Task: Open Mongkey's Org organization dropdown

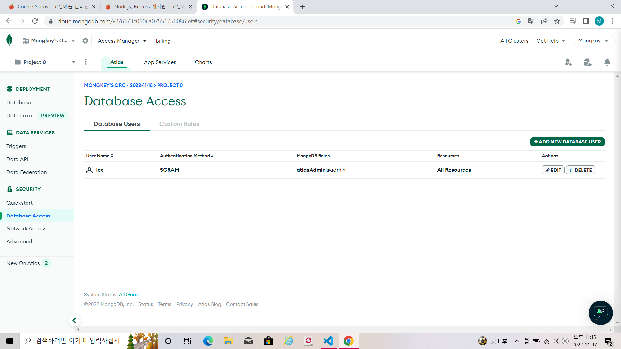Action: pos(49,41)
